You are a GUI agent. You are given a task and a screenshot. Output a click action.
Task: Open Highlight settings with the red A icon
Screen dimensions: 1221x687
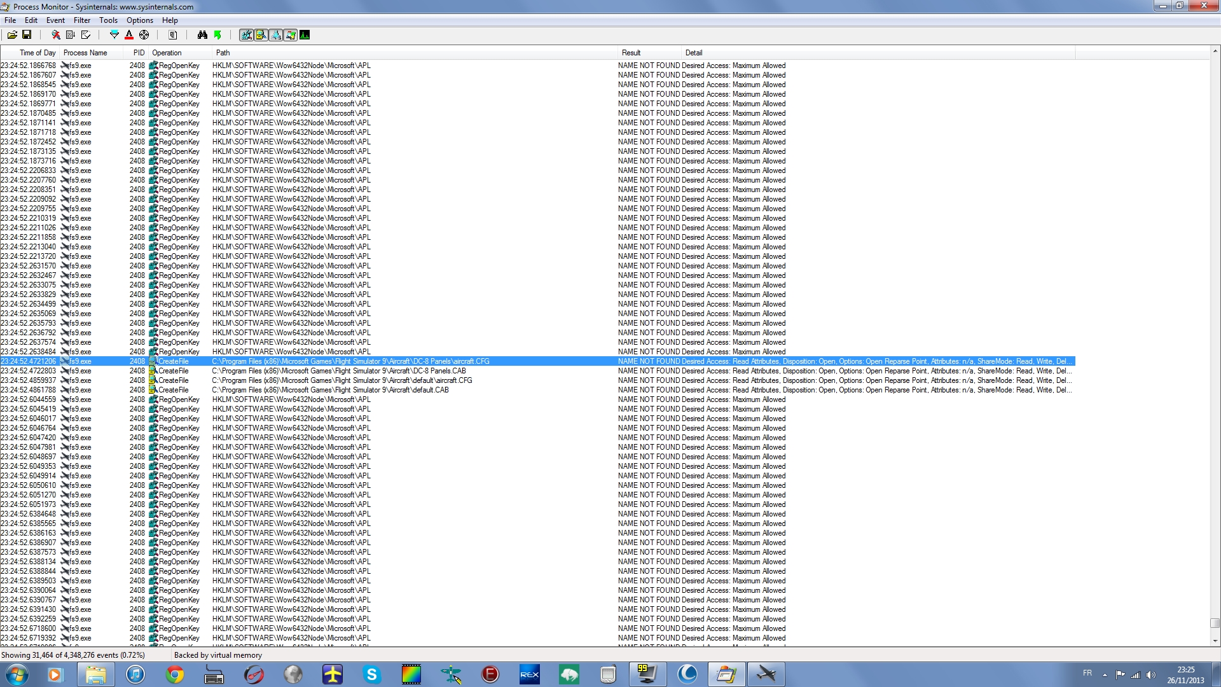[x=129, y=35]
